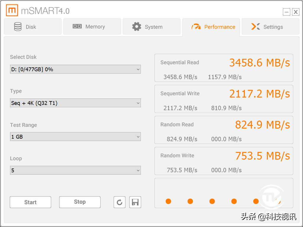This screenshot has height=227, width=303.
Task: Click the 1157.9 MB/s sub-value
Action: [225, 77]
